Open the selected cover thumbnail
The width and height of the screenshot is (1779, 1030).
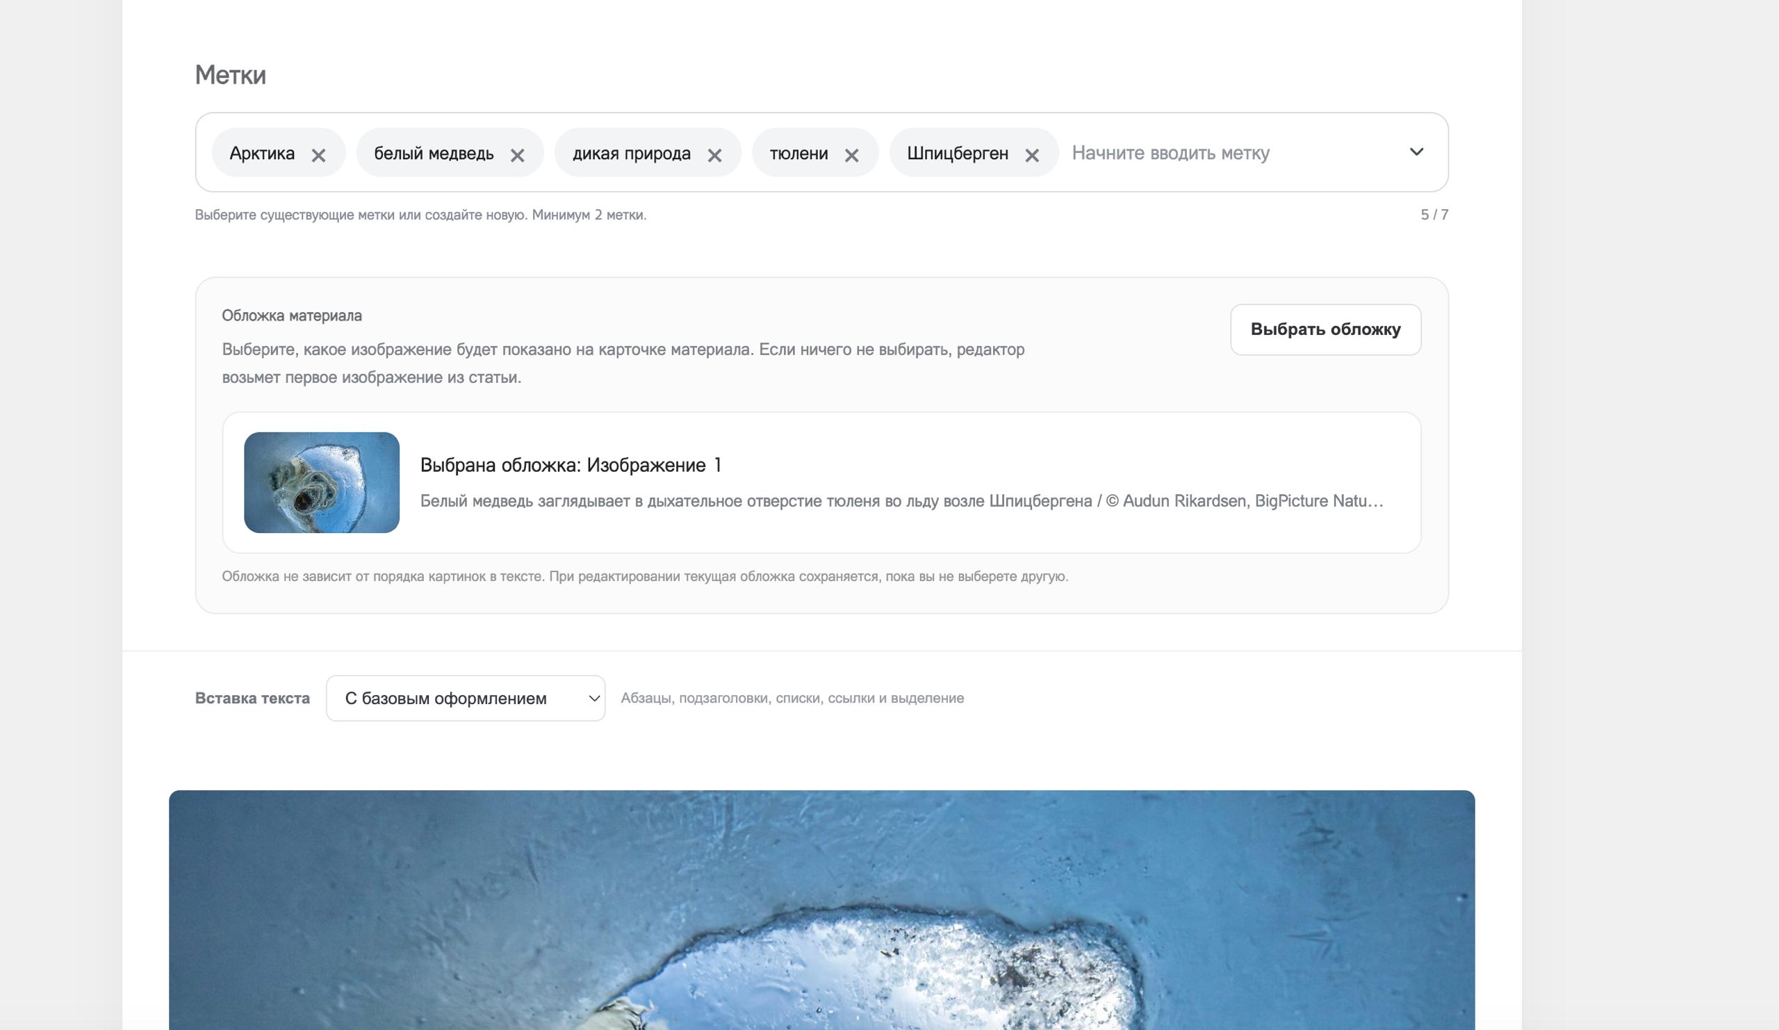pyautogui.click(x=322, y=482)
